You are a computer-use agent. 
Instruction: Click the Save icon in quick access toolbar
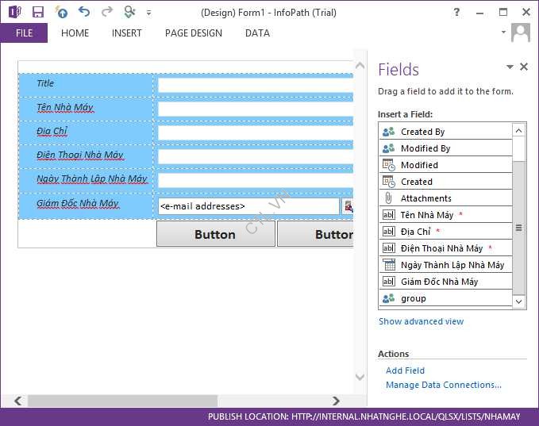[x=38, y=13]
